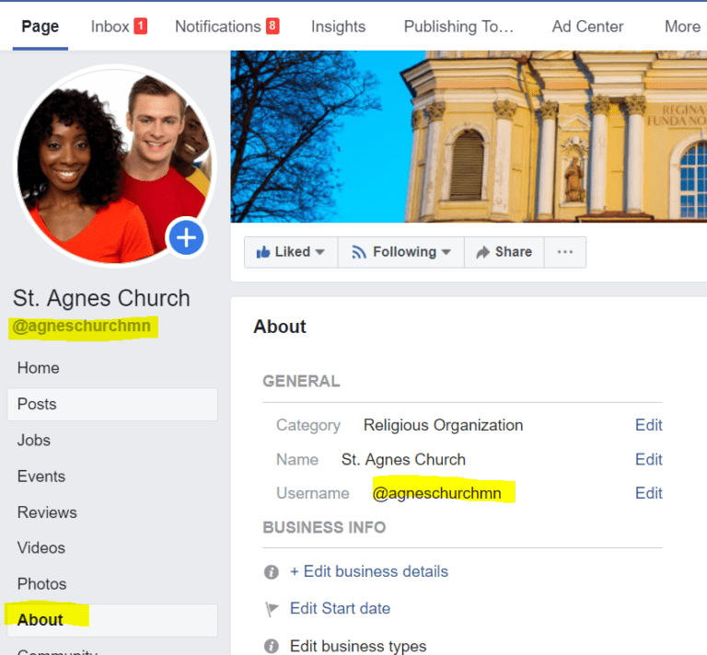This screenshot has height=655, width=707.
Task: Click the arrow icon on Share button
Action: [483, 252]
